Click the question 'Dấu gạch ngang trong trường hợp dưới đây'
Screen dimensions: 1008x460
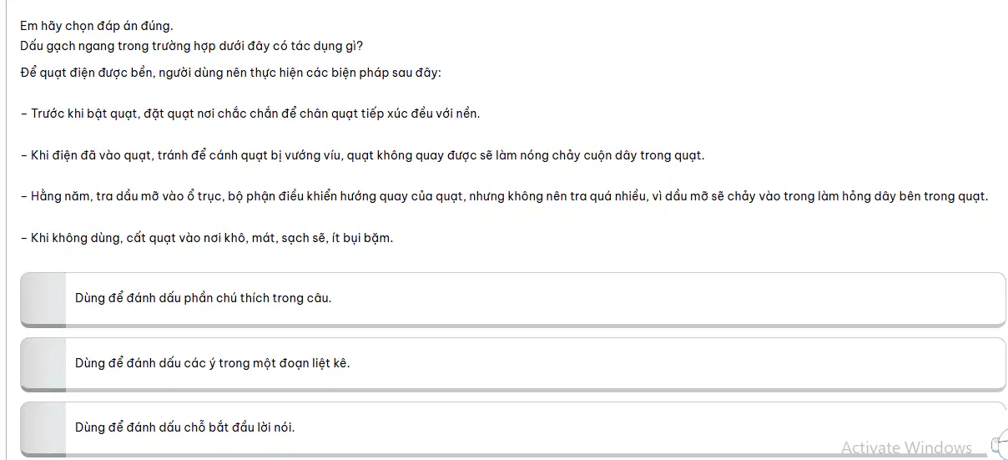pyautogui.click(x=192, y=45)
